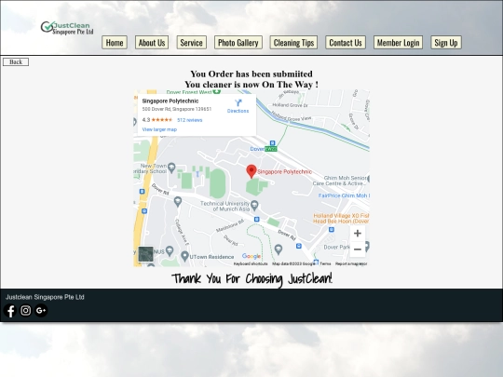503x377 pixels.
Task: Open the Contact Us page
Action: 346,42
